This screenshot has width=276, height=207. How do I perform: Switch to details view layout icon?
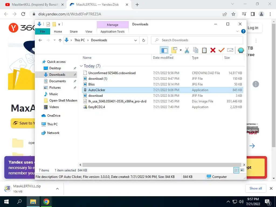236,170
